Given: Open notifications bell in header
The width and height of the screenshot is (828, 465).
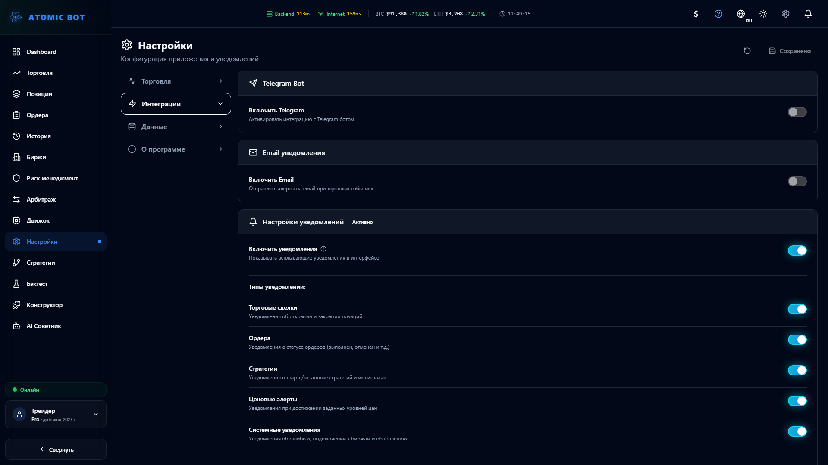Looking at the screenshot, I should click(808, 14).
